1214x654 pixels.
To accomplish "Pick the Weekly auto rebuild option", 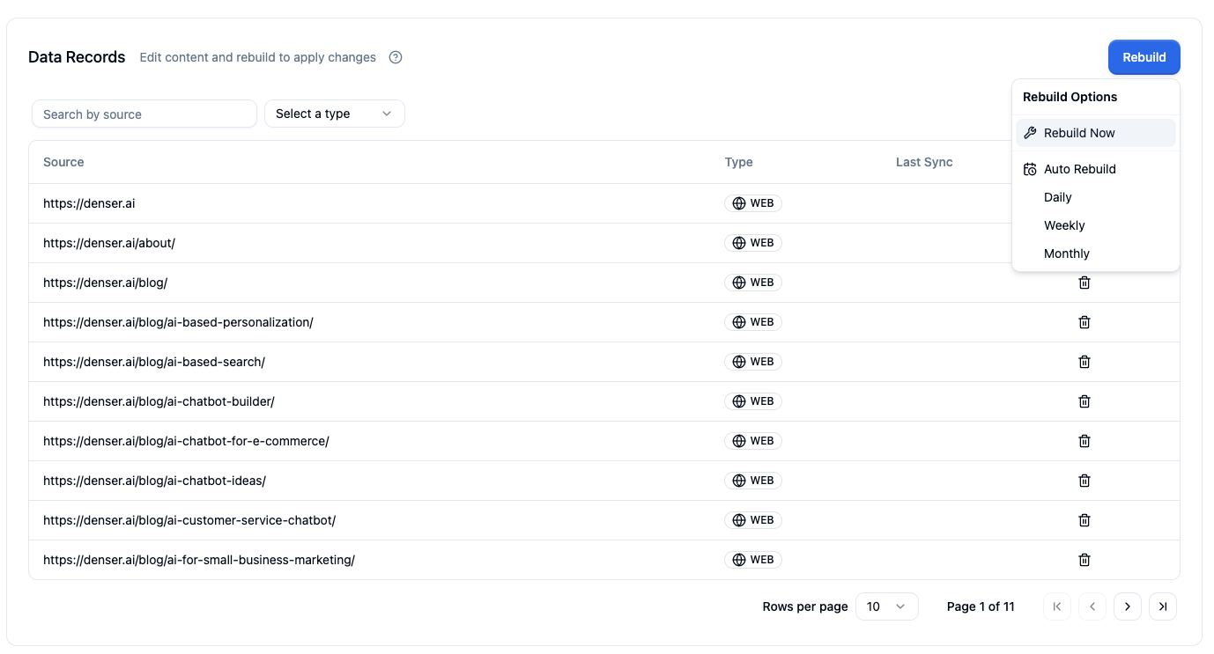I will click(1095, 225).
